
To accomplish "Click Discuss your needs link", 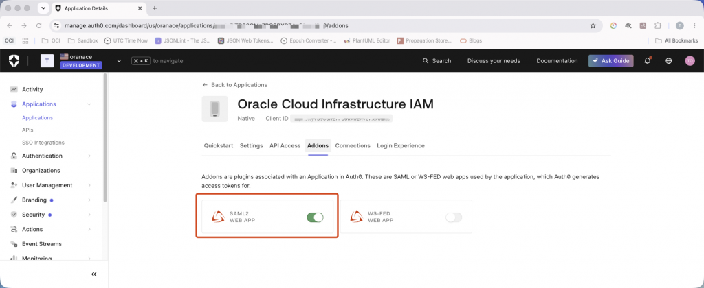I will coord(494,61).
